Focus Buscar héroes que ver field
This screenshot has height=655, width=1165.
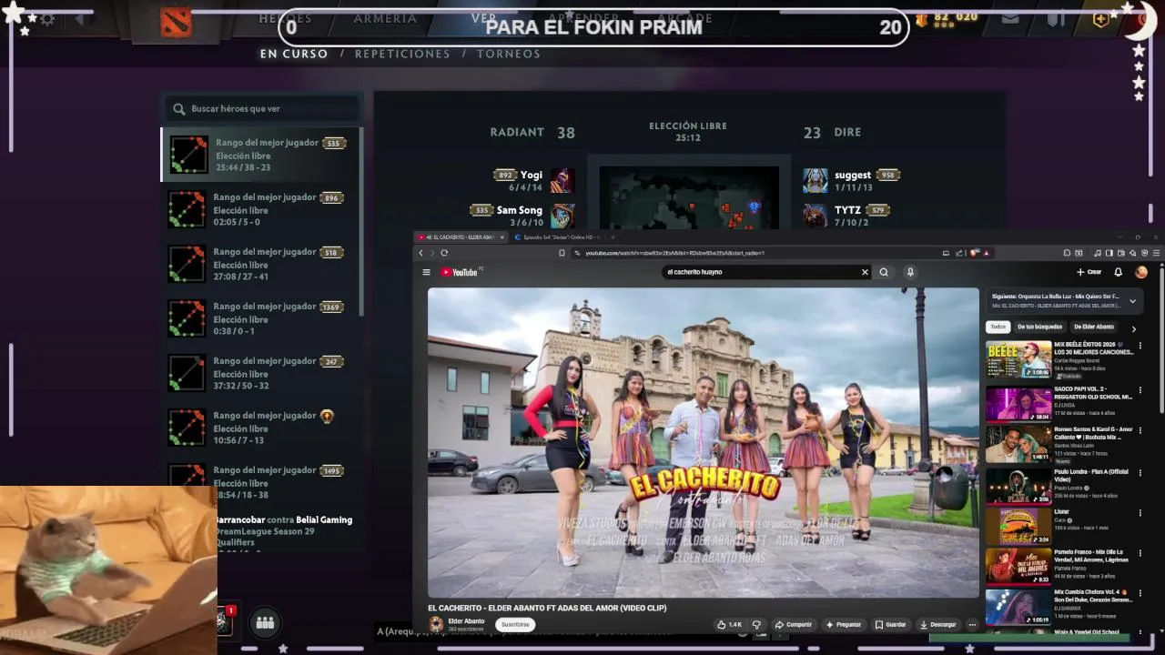(264, 108)
